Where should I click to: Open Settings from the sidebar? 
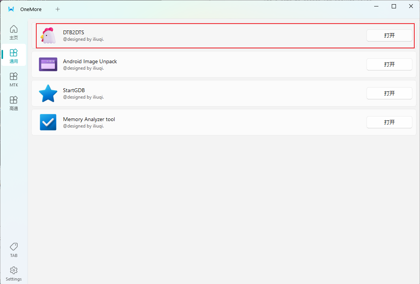(x=14, y=273)
